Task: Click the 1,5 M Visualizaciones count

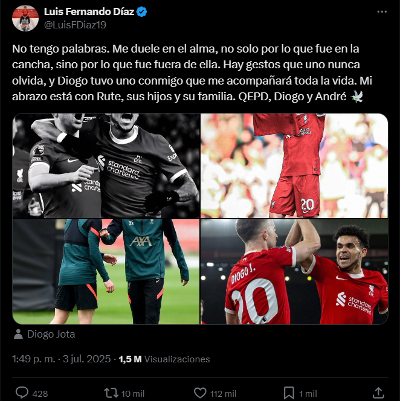Action: click(x=164, y=359)
